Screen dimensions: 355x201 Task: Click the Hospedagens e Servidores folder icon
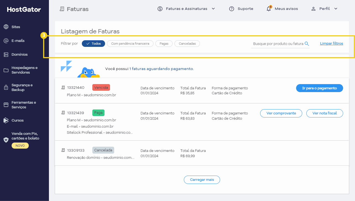point(6,70)
